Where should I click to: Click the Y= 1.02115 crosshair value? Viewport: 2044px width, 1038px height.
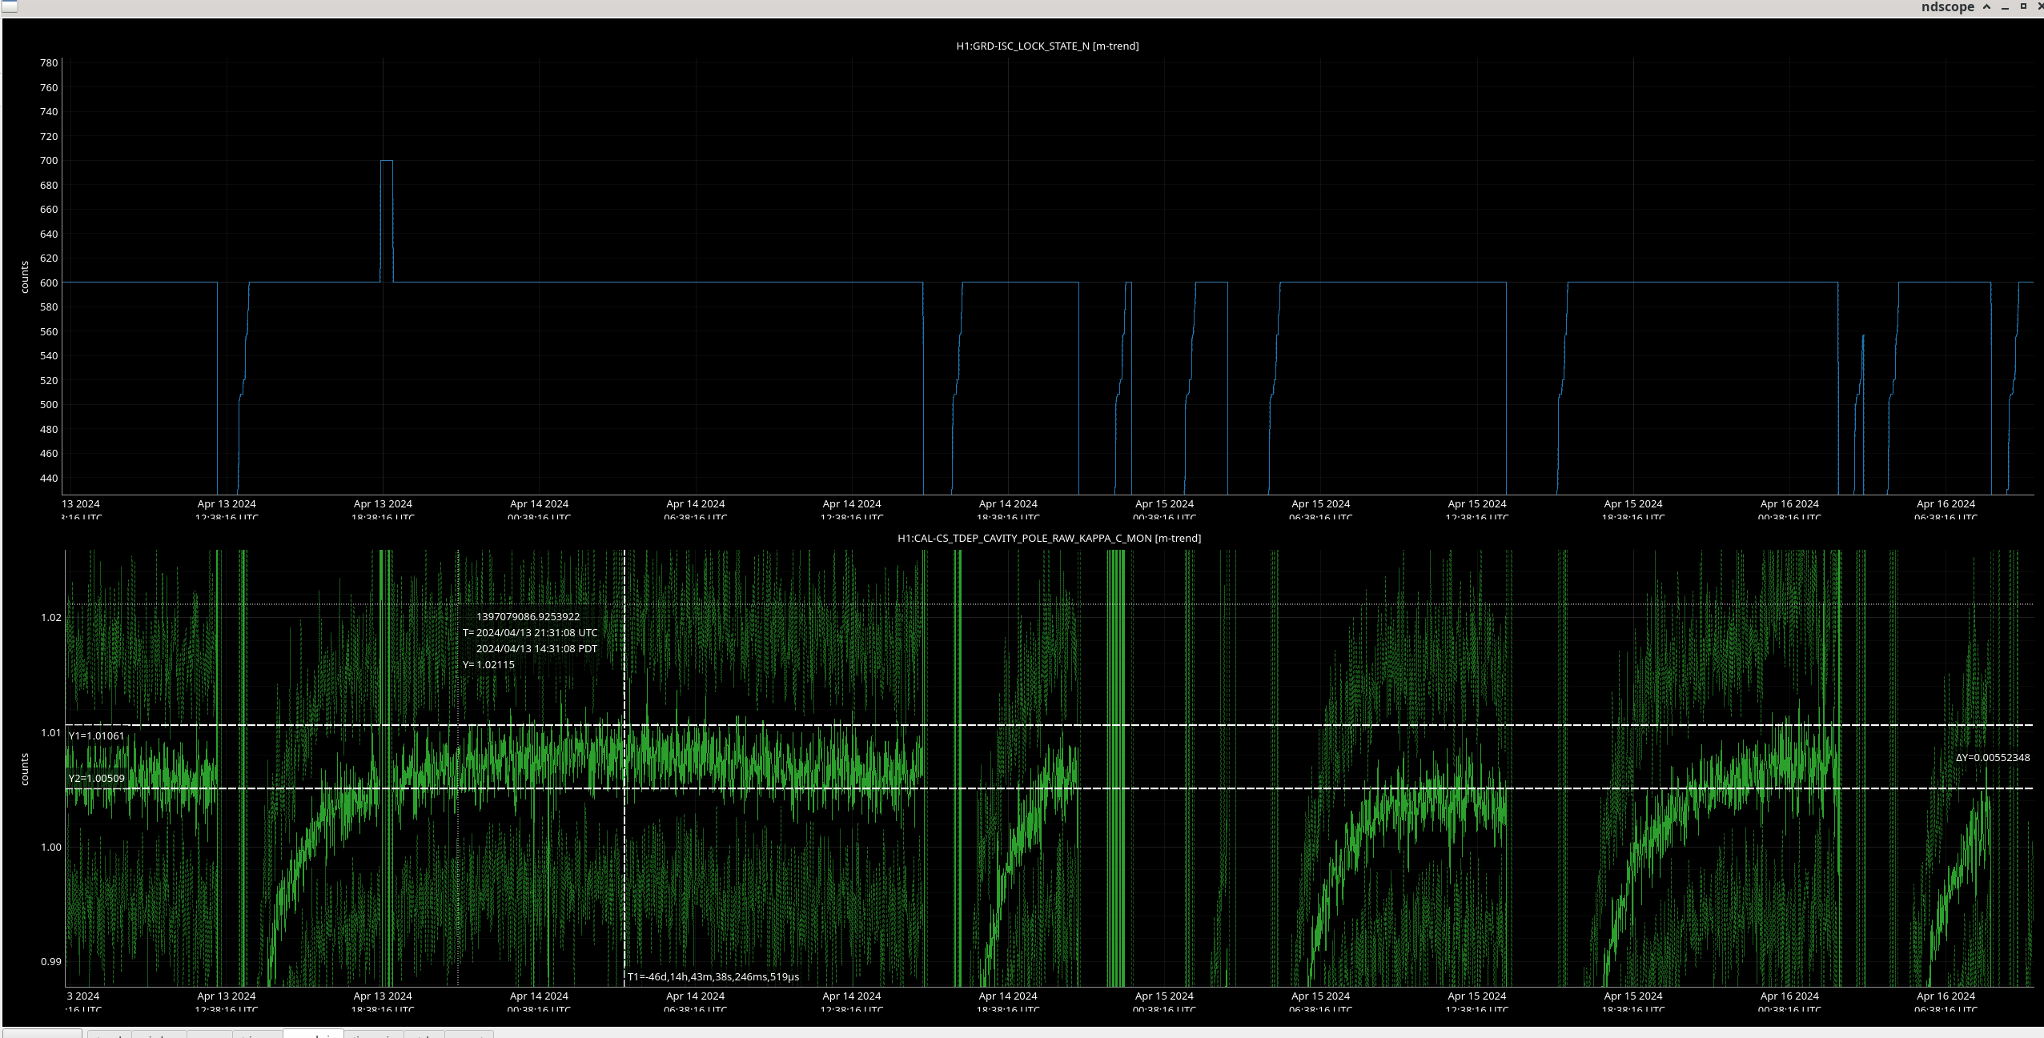click(488, 664)
